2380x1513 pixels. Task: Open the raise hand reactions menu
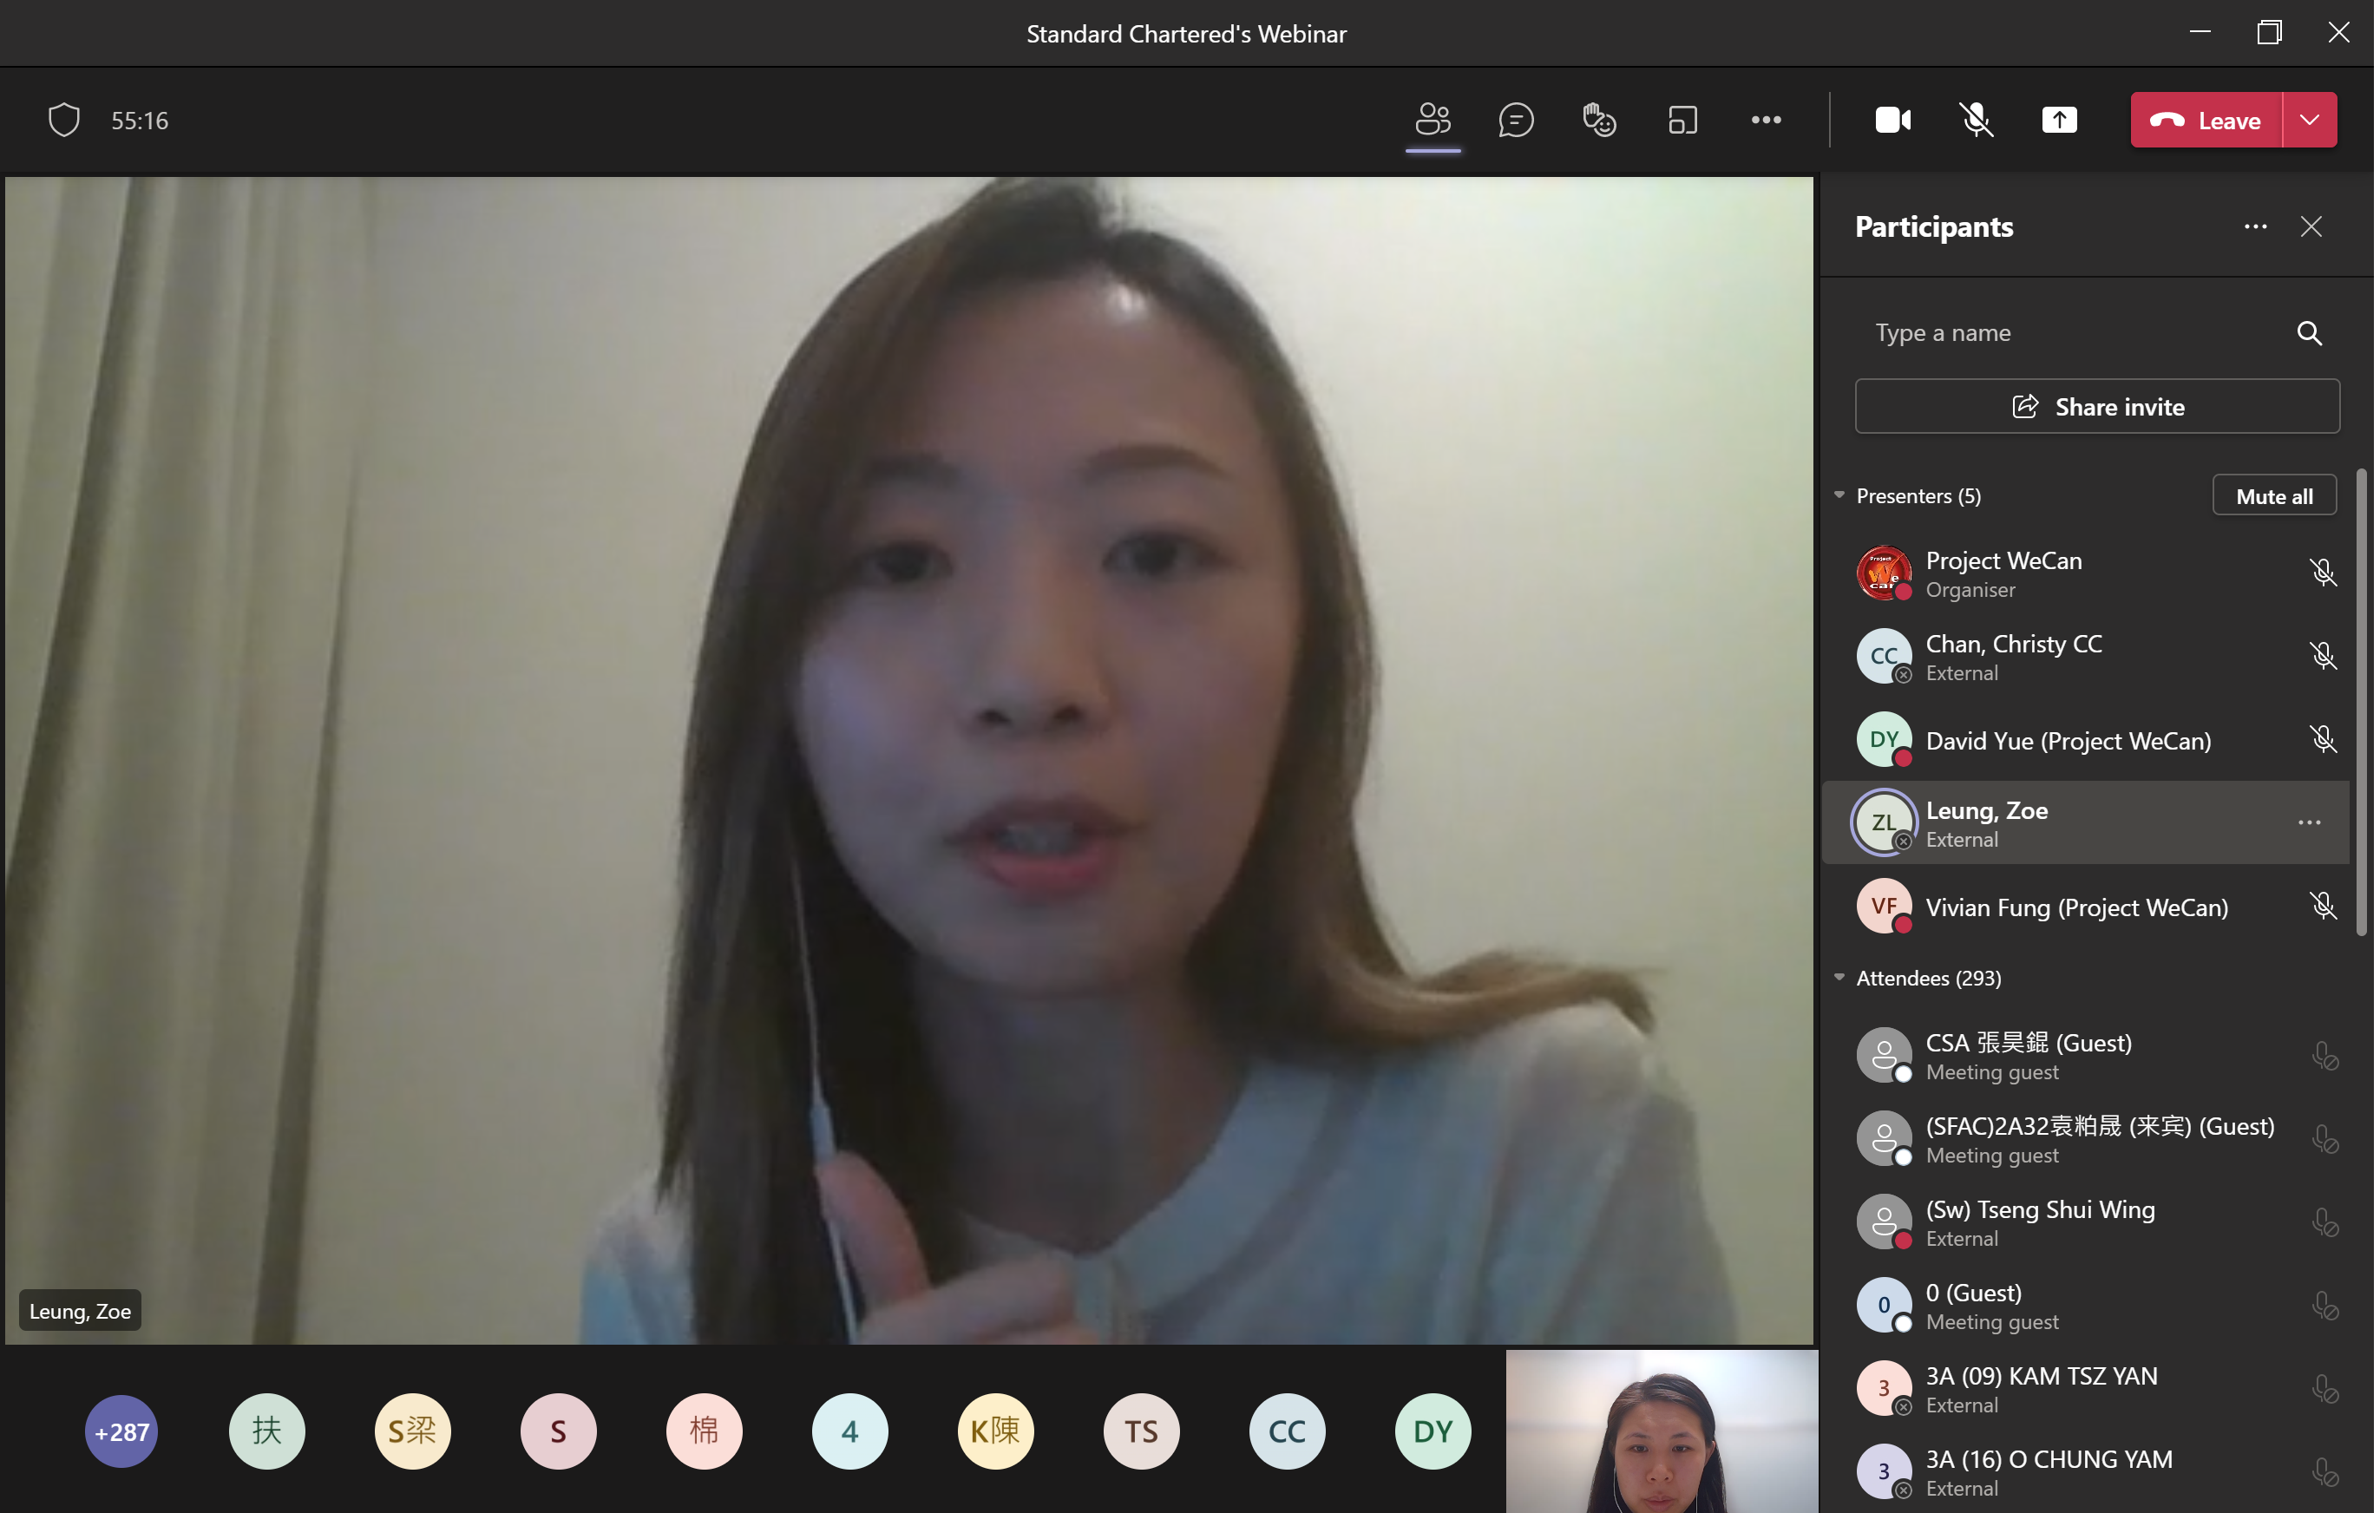click(x=1598, y=120)
